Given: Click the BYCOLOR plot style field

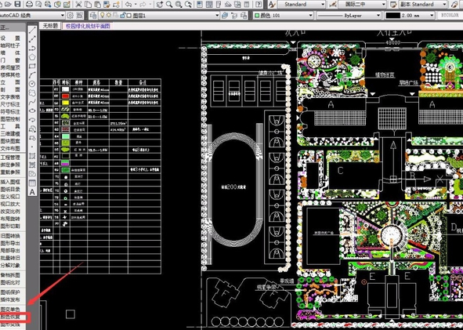Looking at the screenshot, I should pyautogui.click(x=450, y=15).
